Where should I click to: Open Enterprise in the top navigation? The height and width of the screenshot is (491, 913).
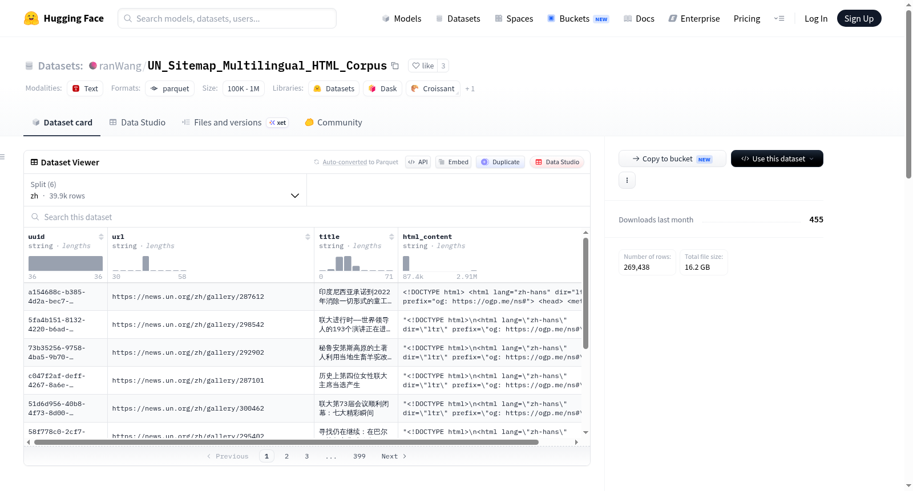(694, 18)
